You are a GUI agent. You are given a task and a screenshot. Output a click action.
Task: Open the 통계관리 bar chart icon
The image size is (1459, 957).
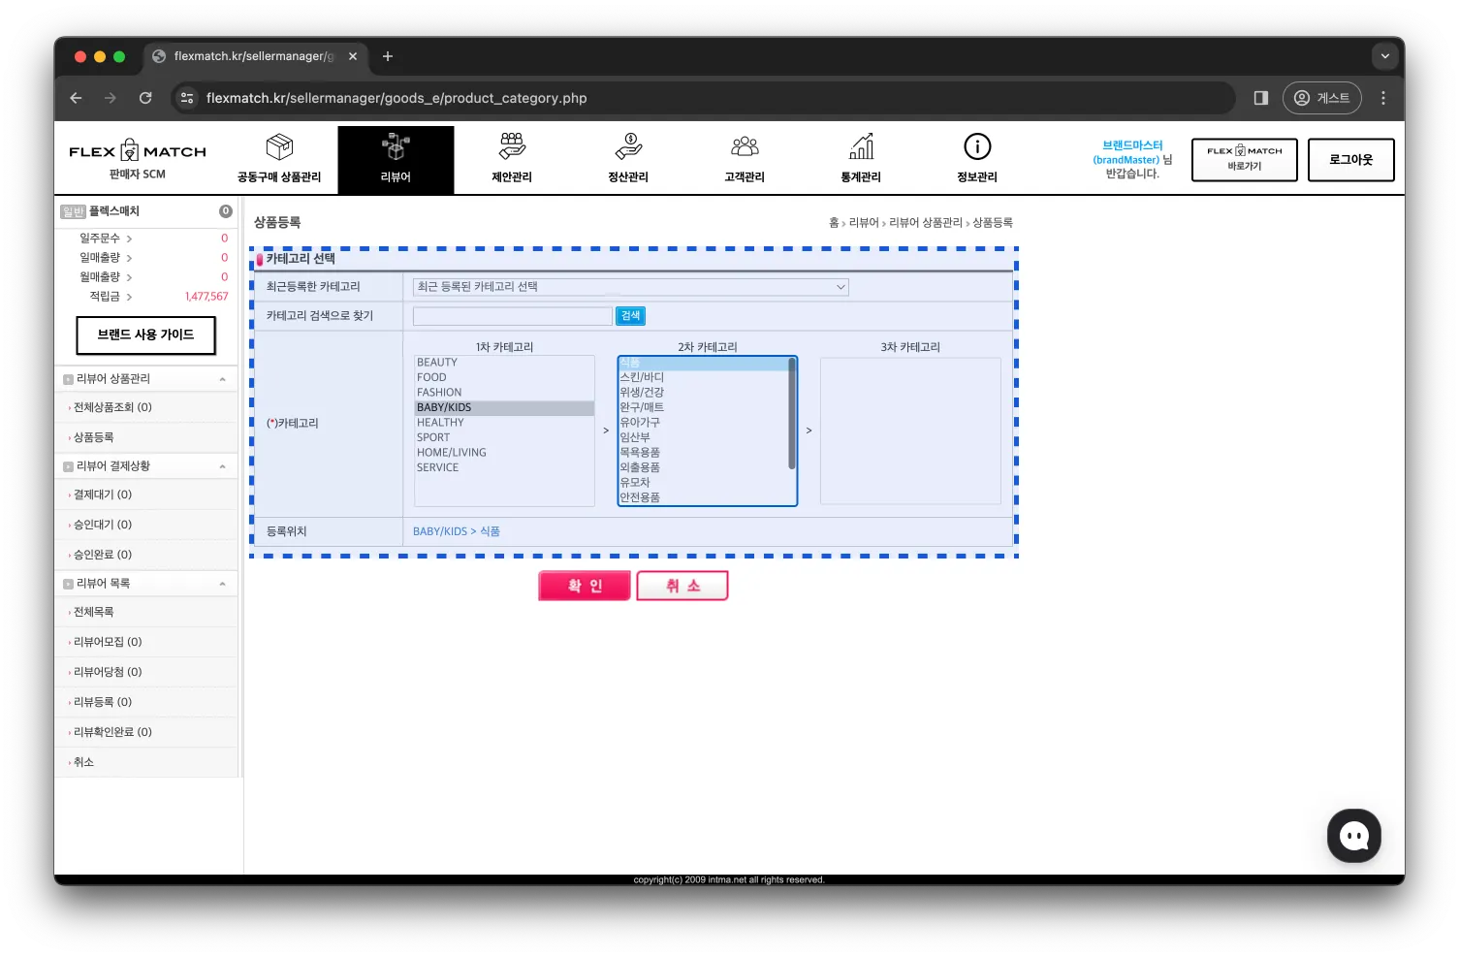click(861, 147)
